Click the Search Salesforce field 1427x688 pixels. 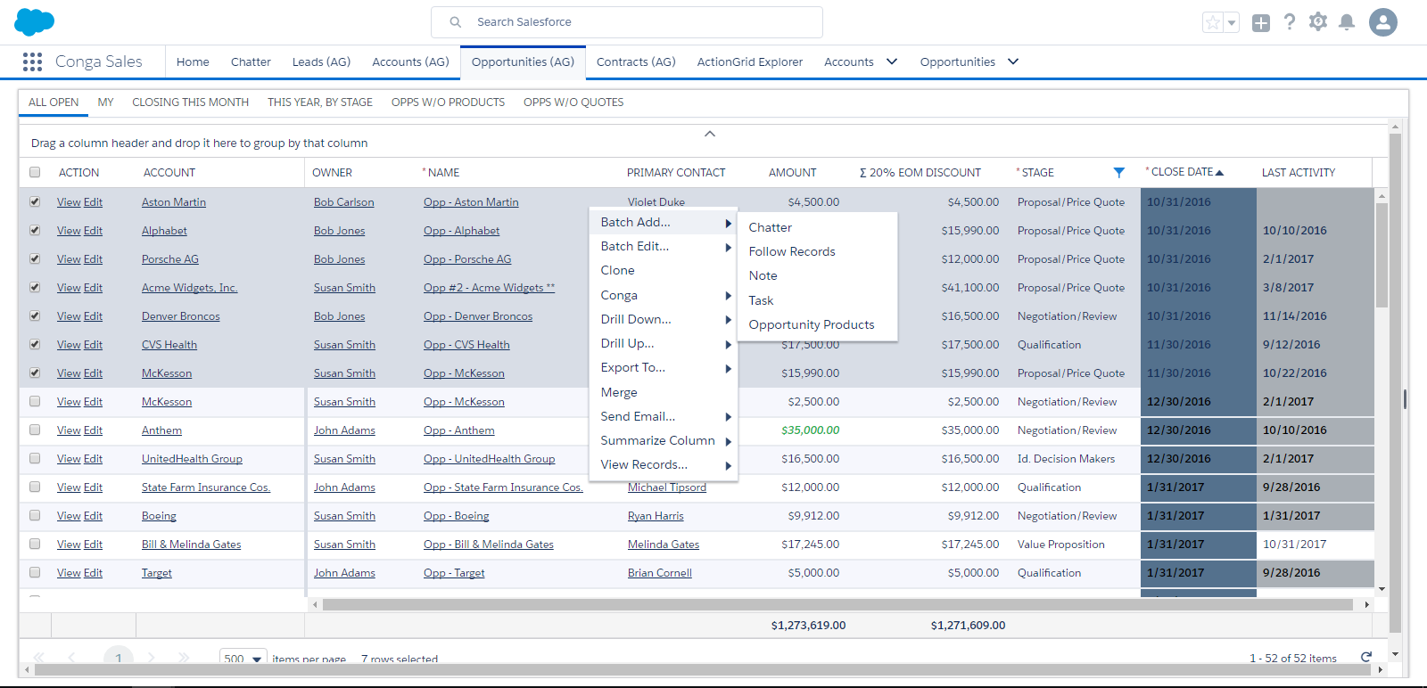[626, 22]
